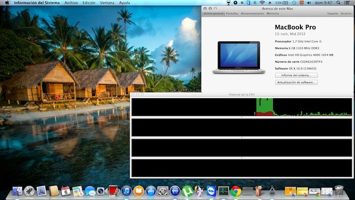
Task: Open the Contacts address book dock icon
Action: tap(54, 191)
